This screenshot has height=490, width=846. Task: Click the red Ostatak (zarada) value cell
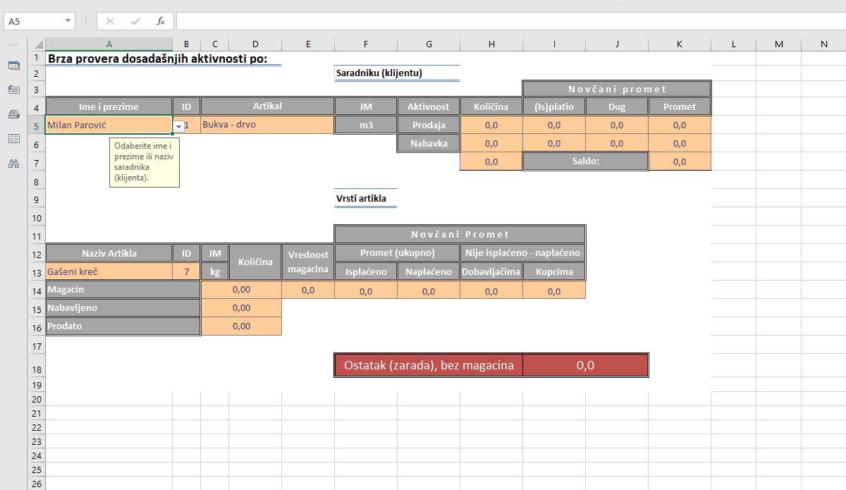coord(585,365)
